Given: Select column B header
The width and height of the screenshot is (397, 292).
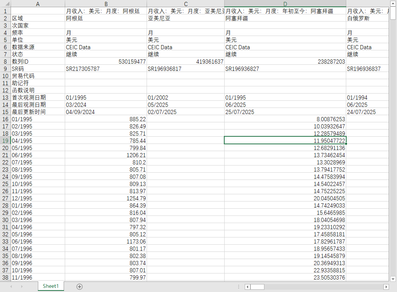Looking at the screenshot, I should tap(106, 4).
